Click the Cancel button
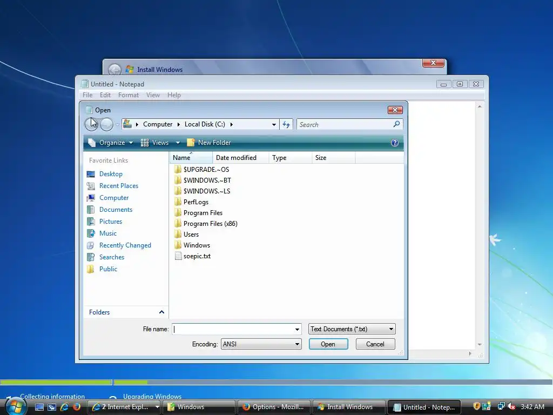This screenshot has height=415, width=553. pos(375,344)
